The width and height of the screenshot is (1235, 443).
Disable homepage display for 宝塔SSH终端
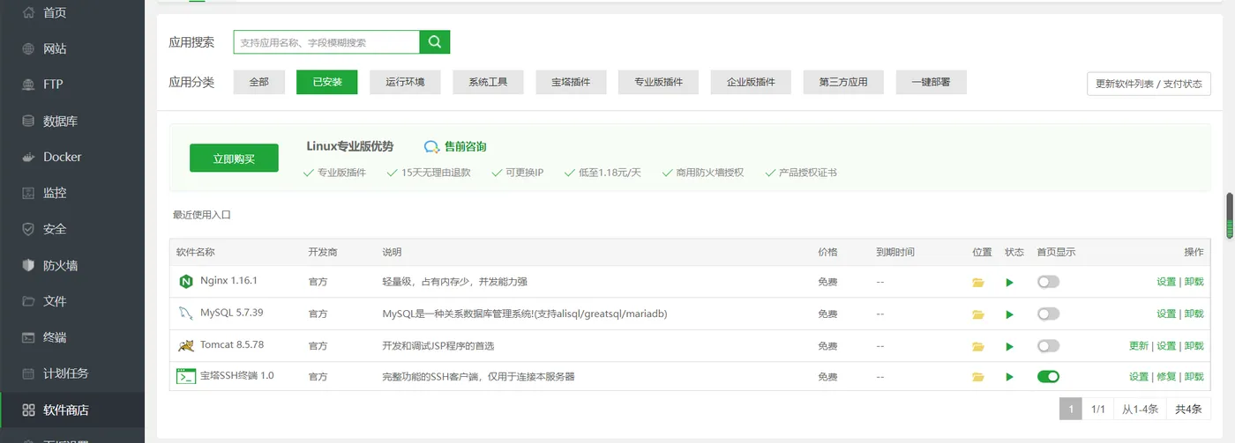coord(1048,376)
